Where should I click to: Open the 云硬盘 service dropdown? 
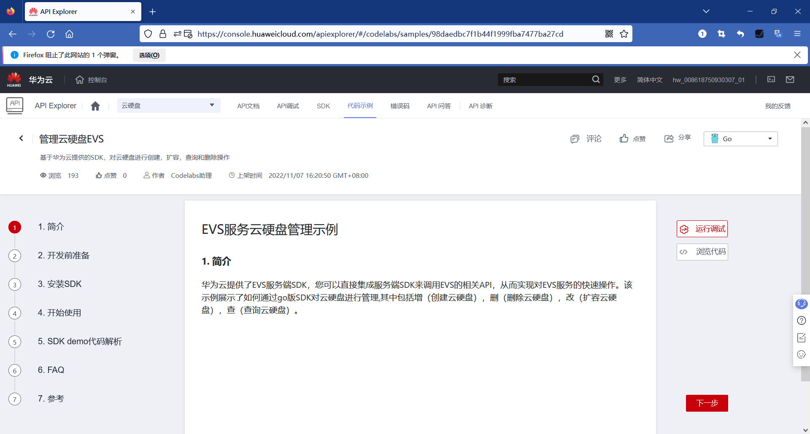coord(169,105)
